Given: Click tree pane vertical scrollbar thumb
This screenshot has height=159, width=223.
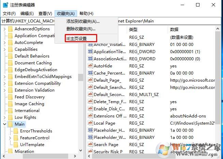Looking at the screenshot, I should [80, 77].
